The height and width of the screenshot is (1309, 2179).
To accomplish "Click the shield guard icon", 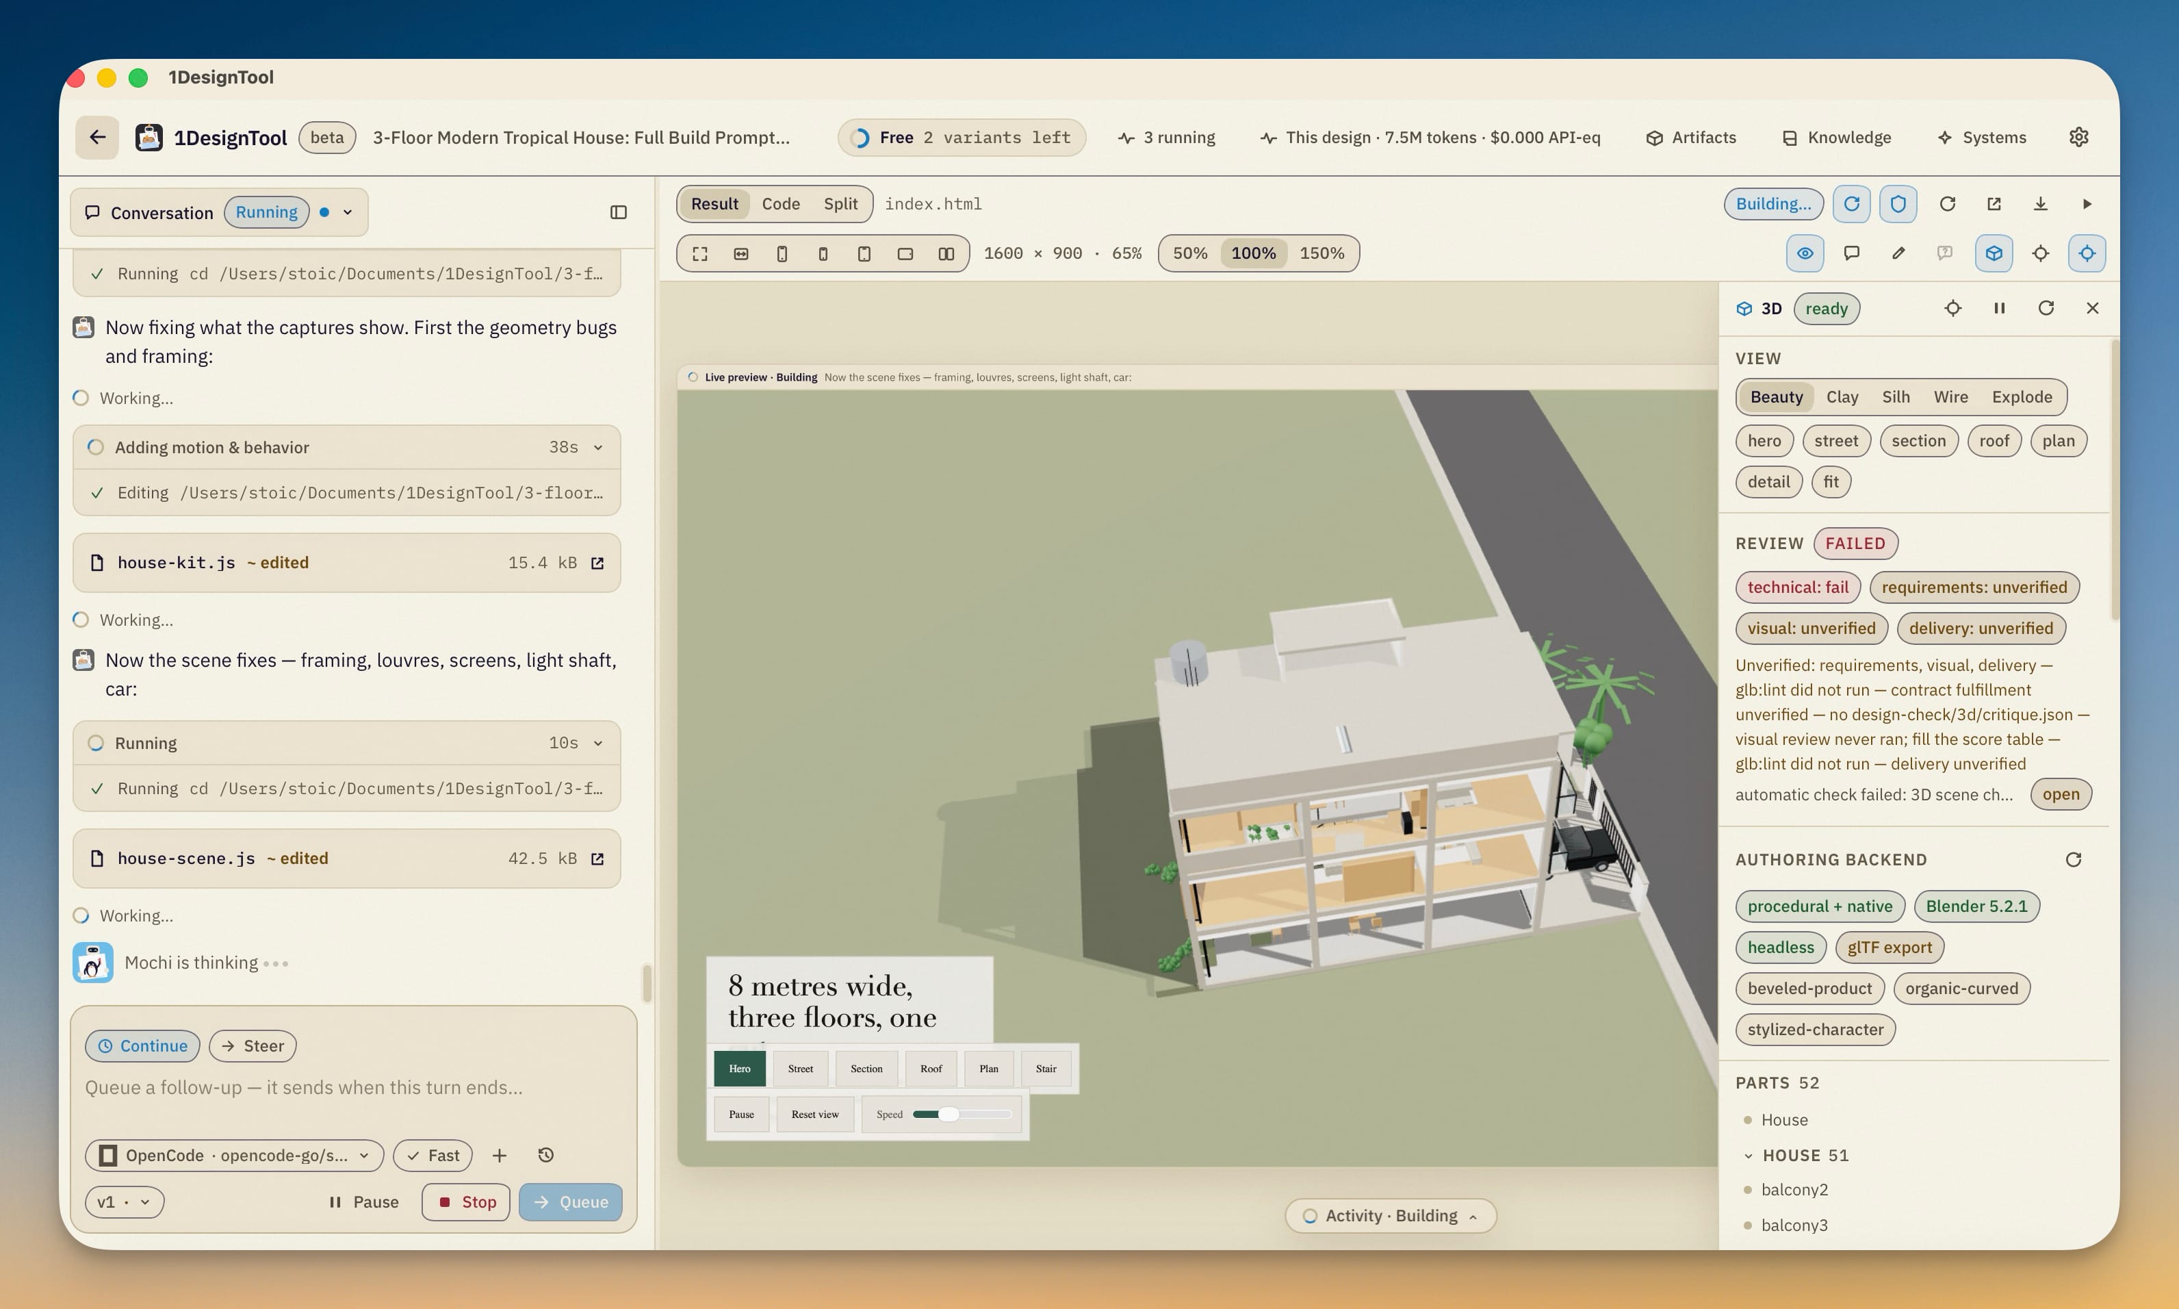I will tap(1898, 204).
